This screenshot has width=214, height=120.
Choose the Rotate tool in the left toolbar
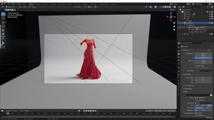3,26
